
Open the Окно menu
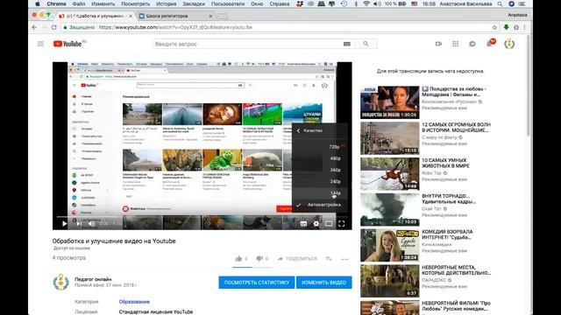pyautogui.click(x=257, y=3)
